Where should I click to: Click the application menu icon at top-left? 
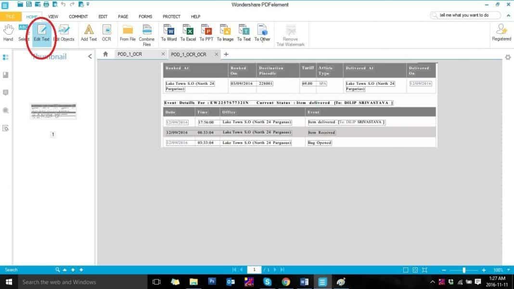click(x=5, y=5)
